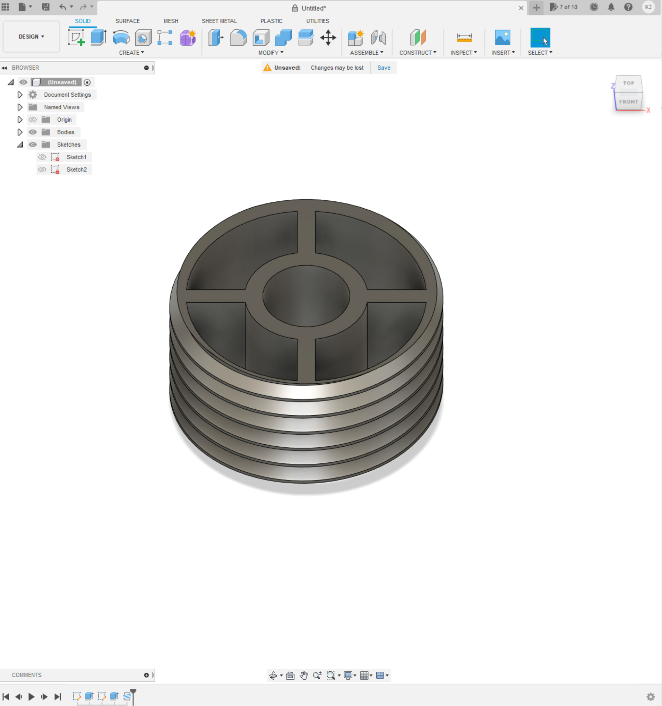Open the KJ user profile button
This screenshot has width=662, height=706.
648,7
